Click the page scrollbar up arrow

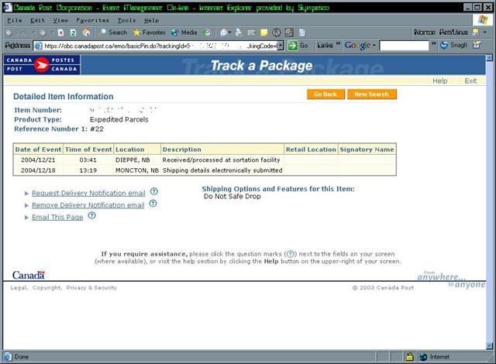489,58
